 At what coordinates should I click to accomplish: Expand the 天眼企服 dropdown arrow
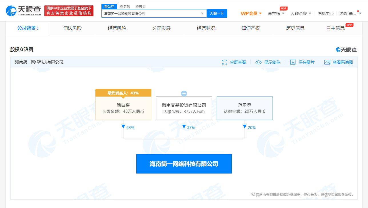310,13
